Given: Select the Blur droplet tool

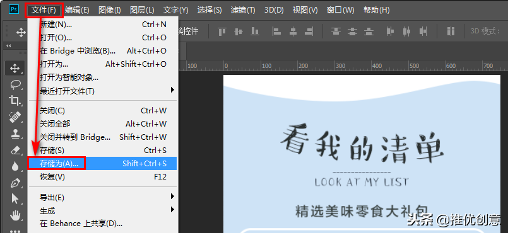Looking at the screenshot, I should 15,167.
